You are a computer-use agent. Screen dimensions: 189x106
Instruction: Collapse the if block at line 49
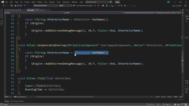[18, 56]
